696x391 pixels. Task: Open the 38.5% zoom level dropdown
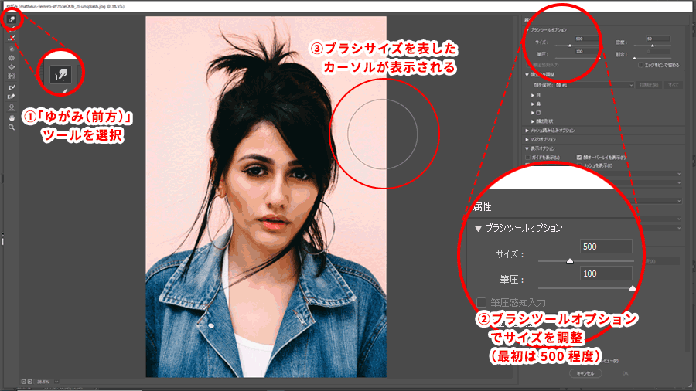(56, 382)
